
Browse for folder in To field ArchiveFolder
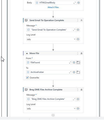coord(78,72)
